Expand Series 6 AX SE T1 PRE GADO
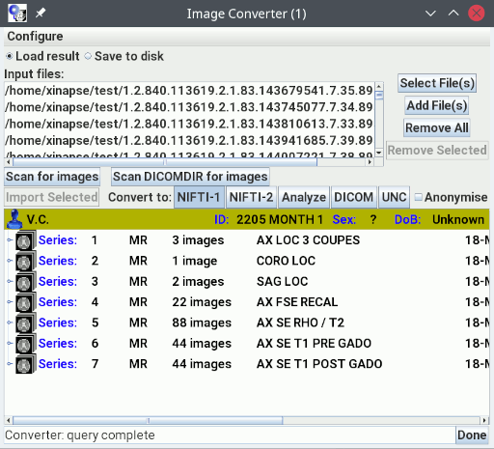The width and height of the screenshot is (494, 449). coord(10,343)
